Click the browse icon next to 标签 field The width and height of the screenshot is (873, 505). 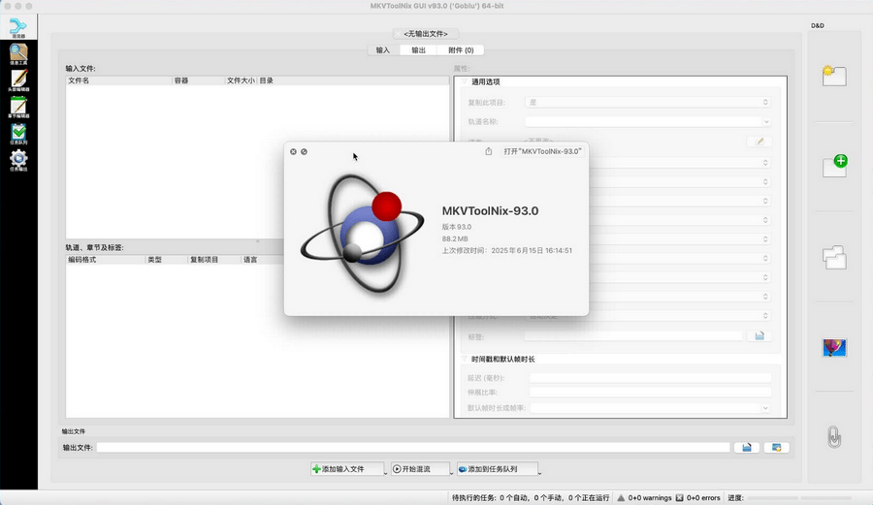(760, 336)
